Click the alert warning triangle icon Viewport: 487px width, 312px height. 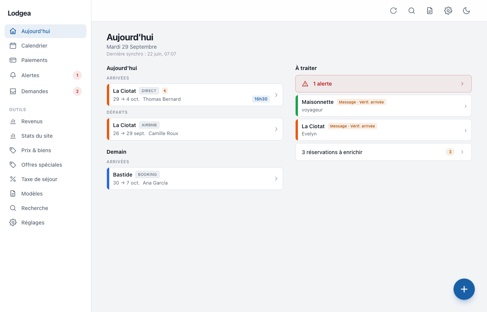click(x=305, y=84)
